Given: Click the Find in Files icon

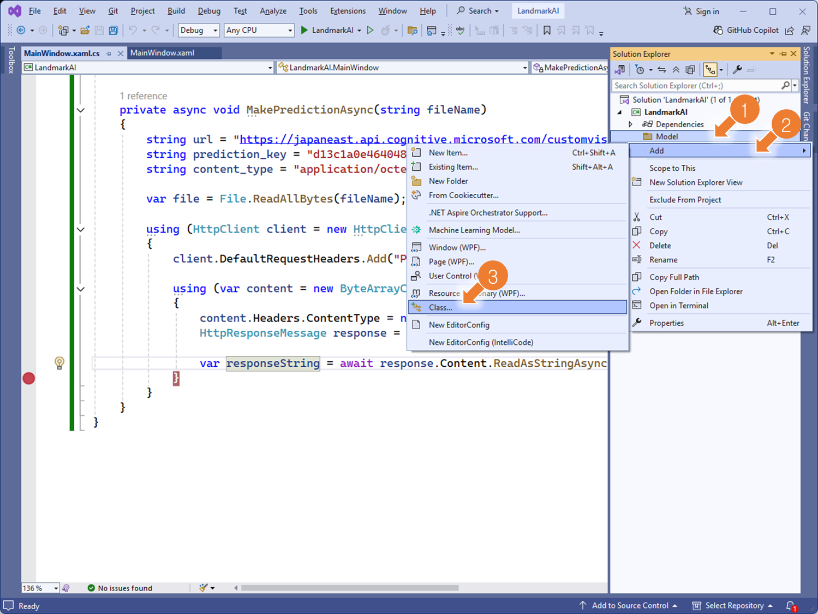Looking at the screenshot, I should pos(413,31).
